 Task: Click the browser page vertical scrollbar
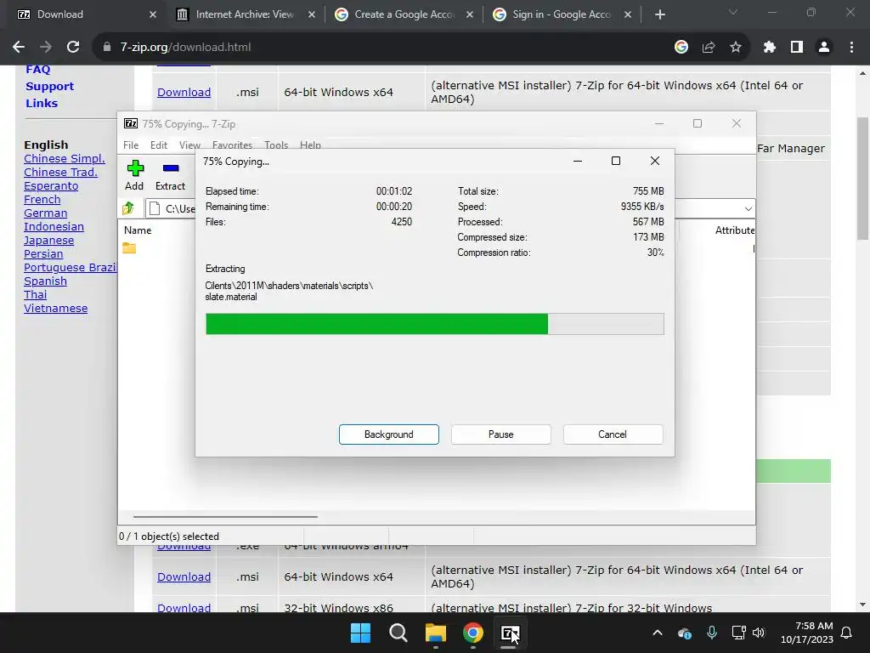point(862,179)
